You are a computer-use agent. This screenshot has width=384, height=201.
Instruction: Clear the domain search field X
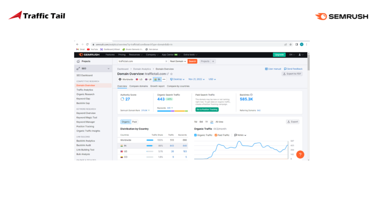coord(166,61)
